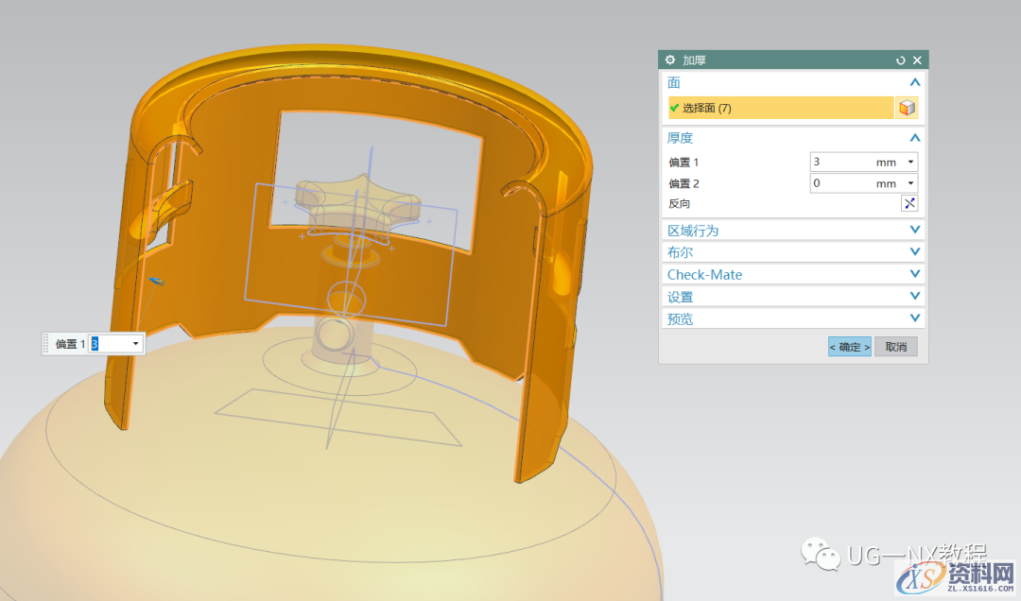The width and height of the screenshot is (1021, 601).
Task: Open the 偏置 1 dropdown arrow in the dialog
Action: coord(911,162)
